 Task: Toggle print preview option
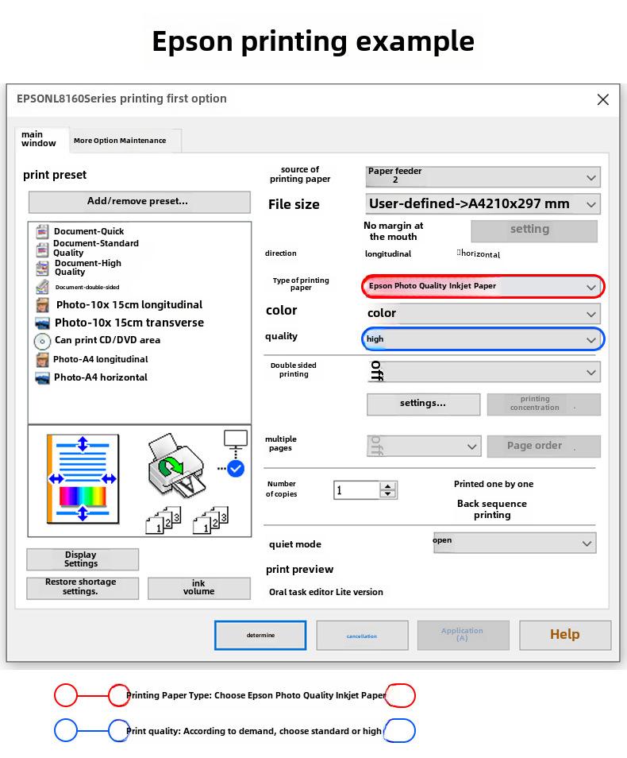299,570
